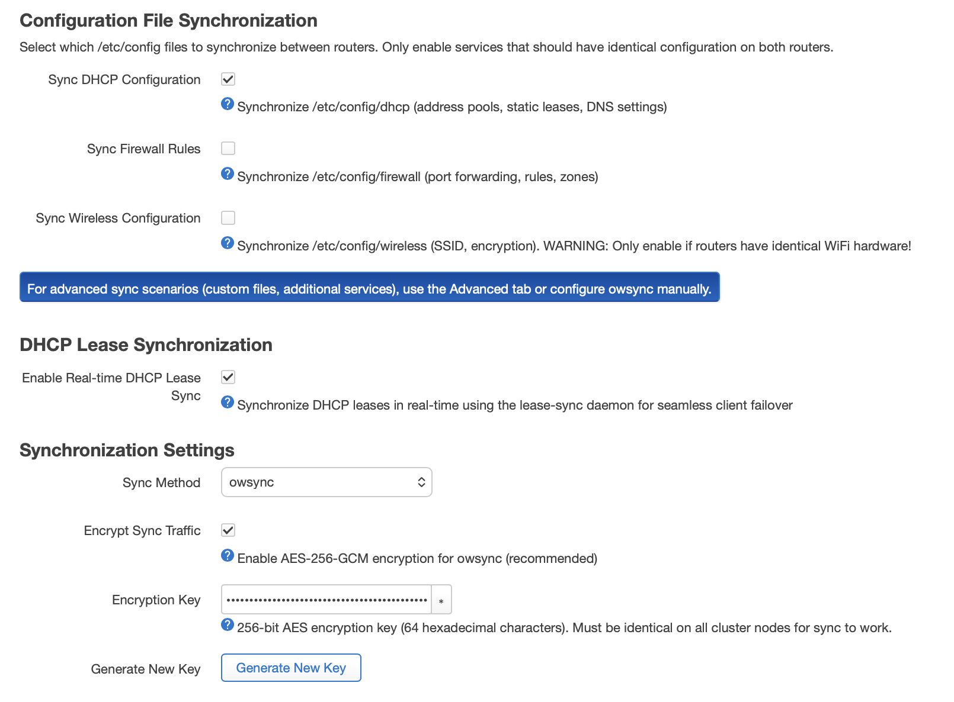Focus the Encryption Key password field
Screen dimensions: 954x702
click(326, 600)
